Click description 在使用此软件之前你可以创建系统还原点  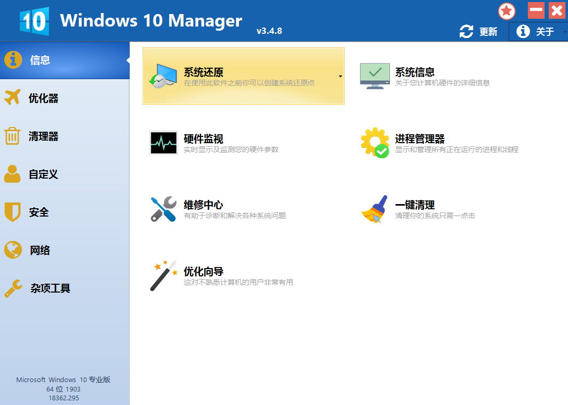pyautogui.click(x=249, y=83)
